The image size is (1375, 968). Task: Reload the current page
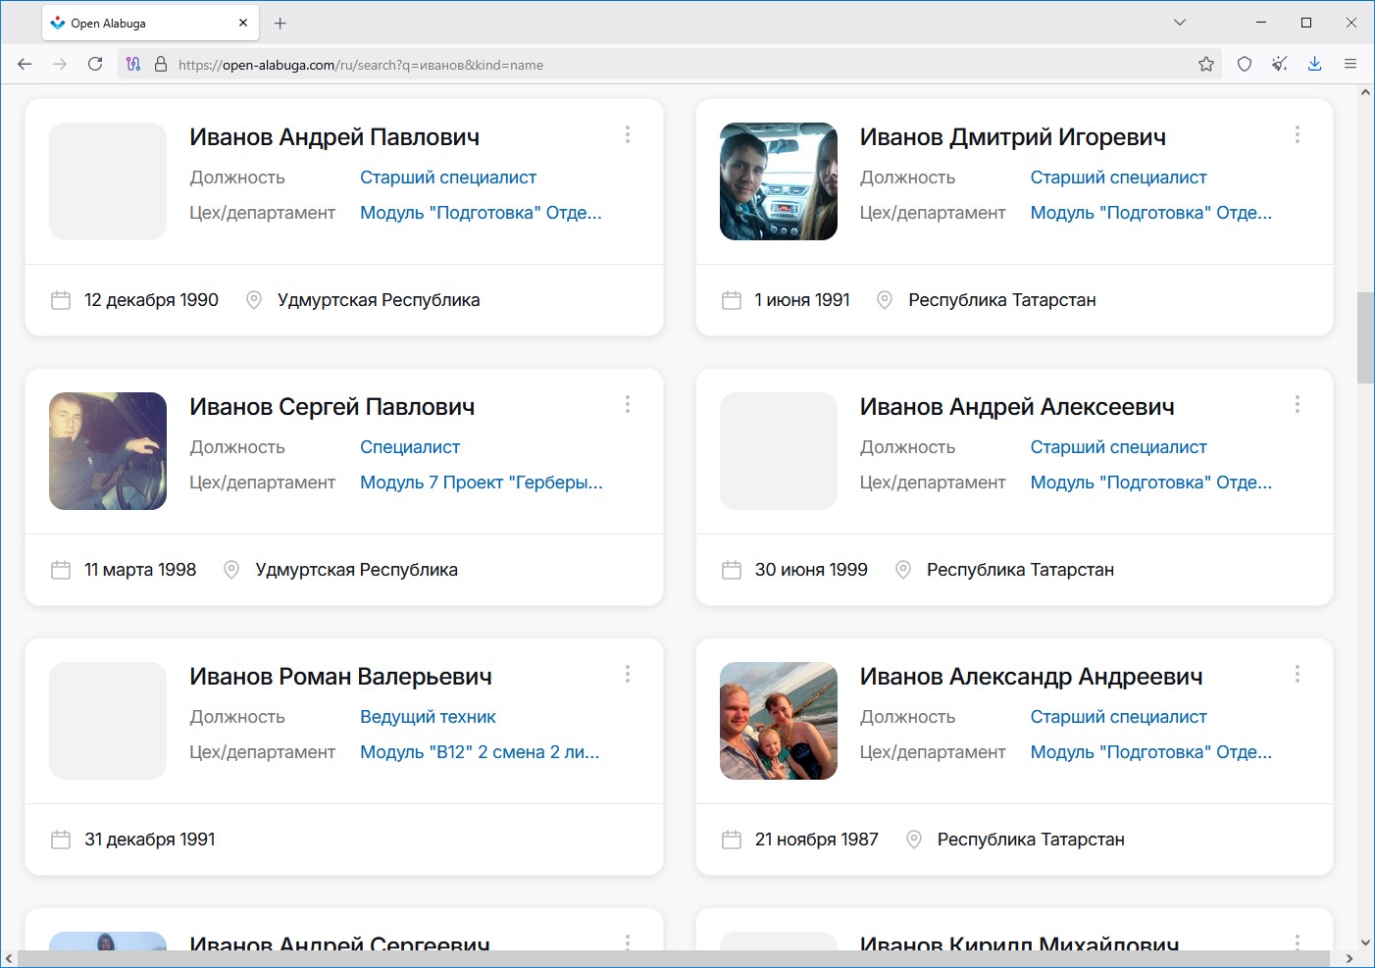(x=95, y=64)
